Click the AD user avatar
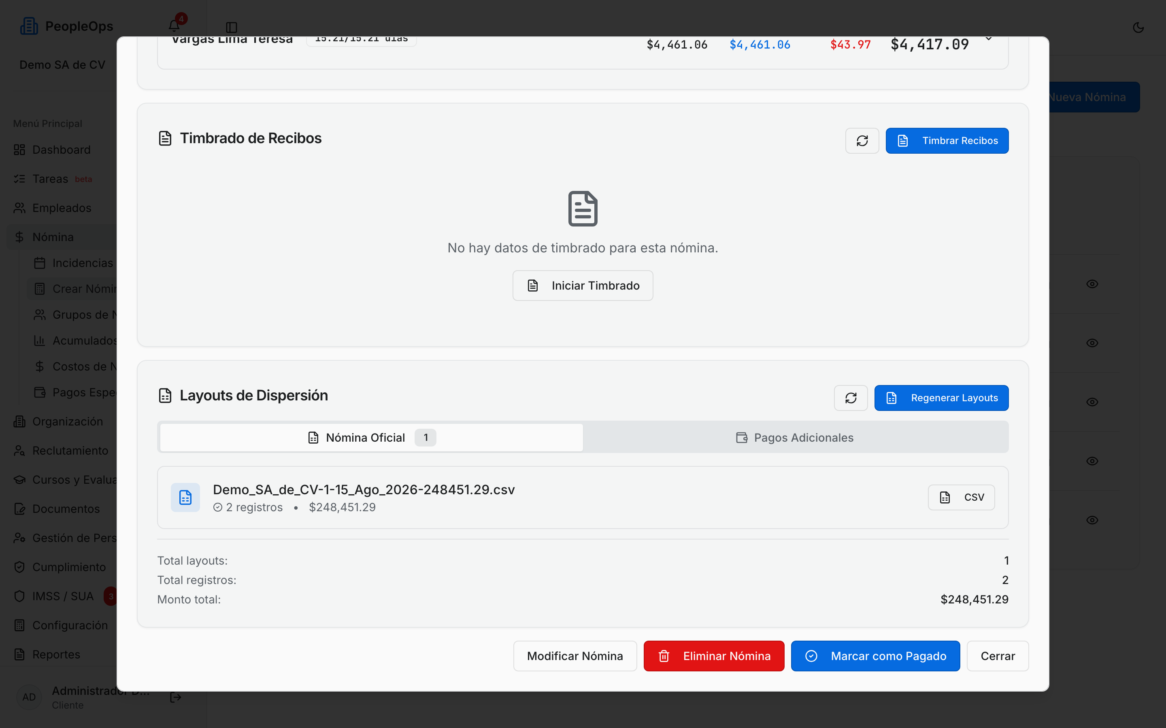The image size is (1166, 728). (29, 697)
